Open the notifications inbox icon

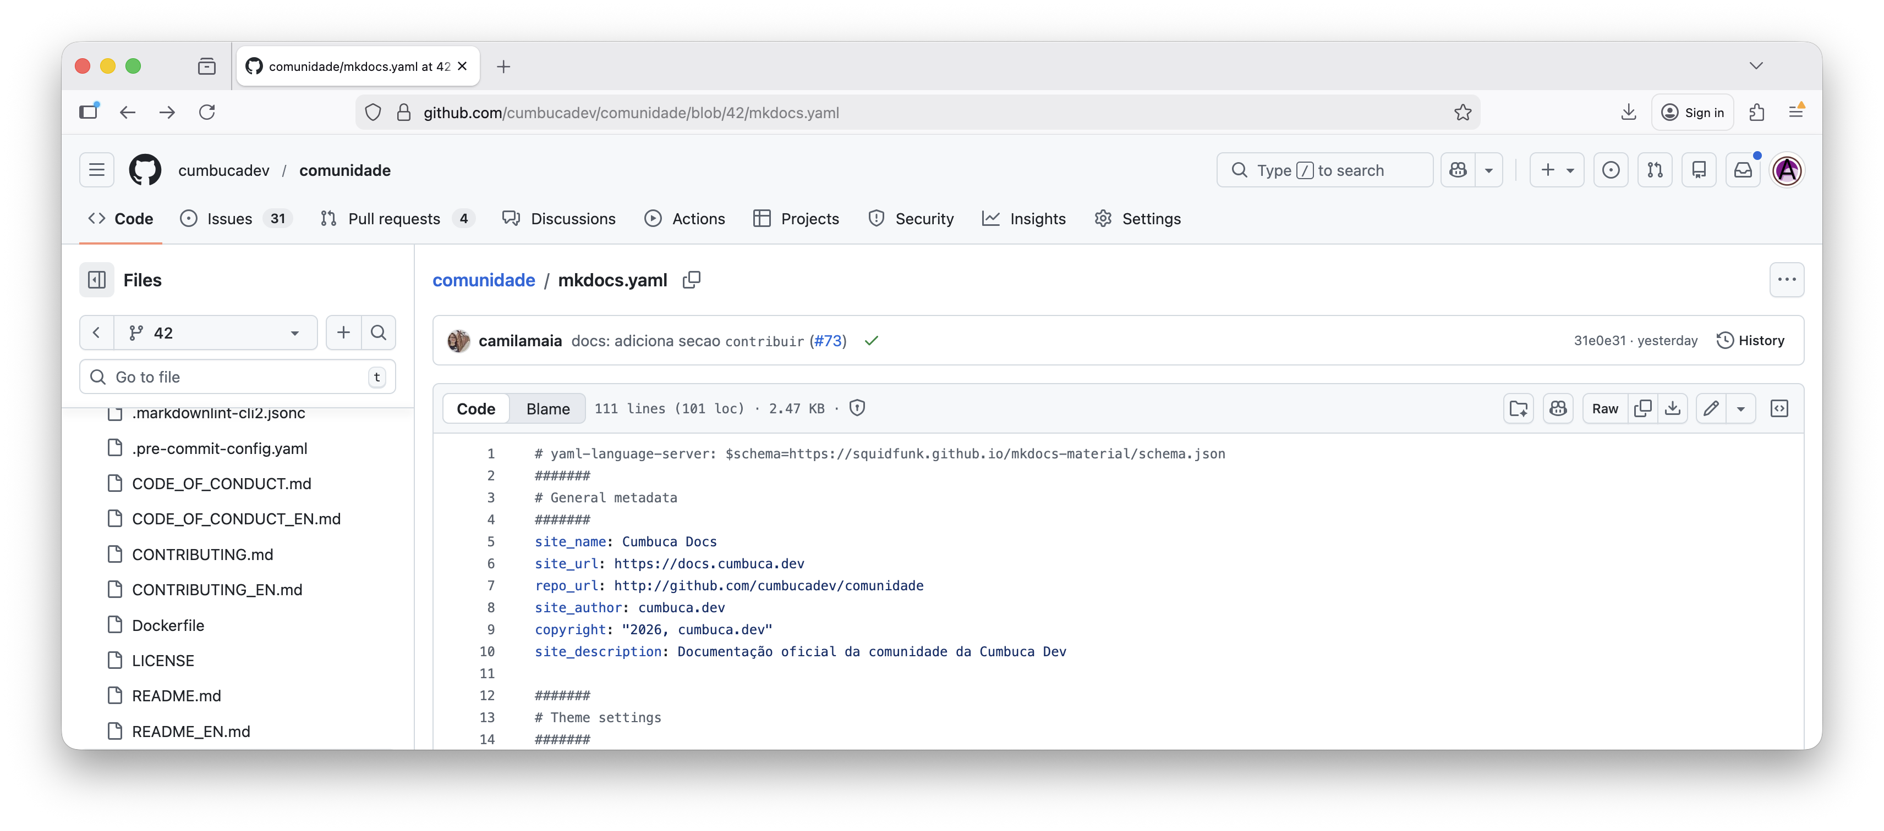1743,170
